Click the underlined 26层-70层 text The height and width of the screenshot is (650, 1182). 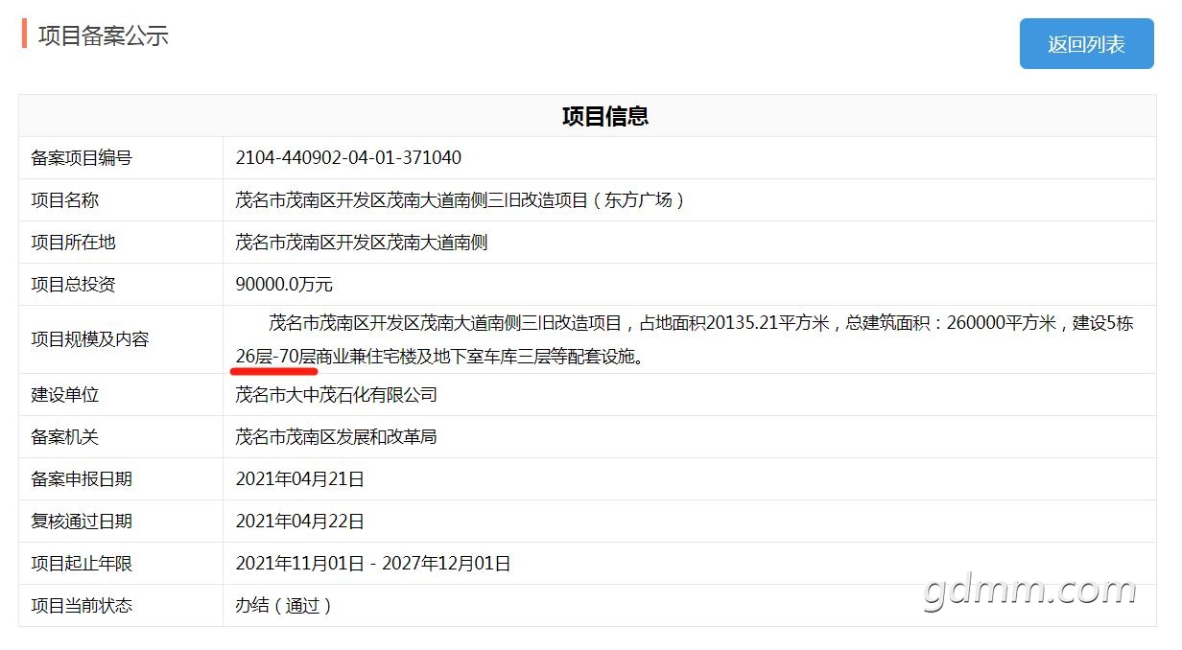[x=276, y=357]
